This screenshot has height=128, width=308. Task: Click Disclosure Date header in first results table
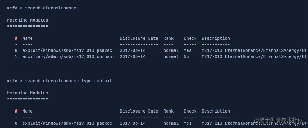(139, 38)
